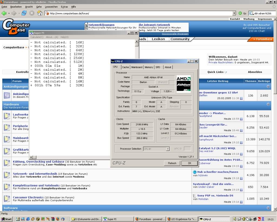Open the Firefox home page icon
Screen dimensions: 277x222
coord(39,13)
